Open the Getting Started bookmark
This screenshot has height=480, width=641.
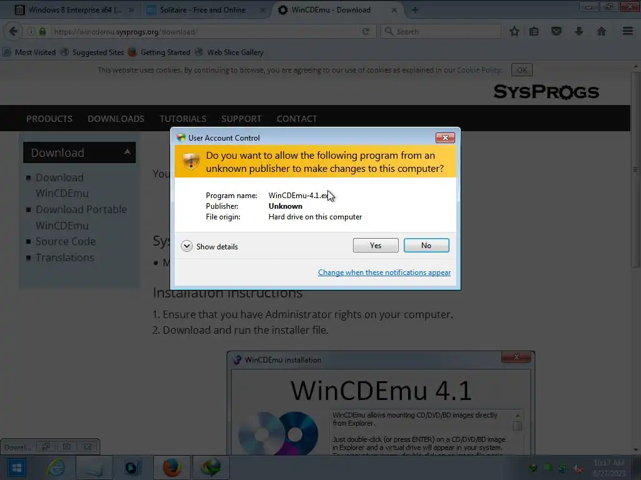click(160, 52)
